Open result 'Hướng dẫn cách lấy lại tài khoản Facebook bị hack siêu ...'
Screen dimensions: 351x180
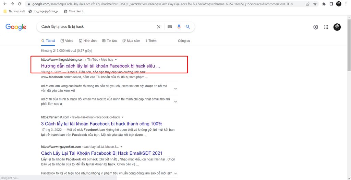tap(100, 66)
